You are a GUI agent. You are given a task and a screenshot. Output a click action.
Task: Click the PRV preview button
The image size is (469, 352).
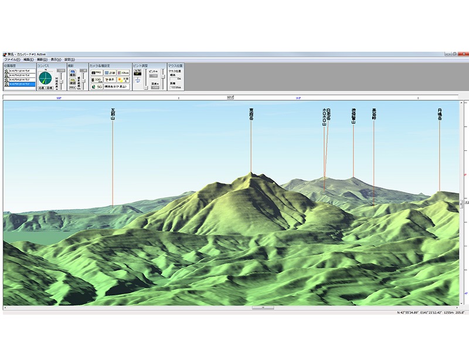point(73,87)
